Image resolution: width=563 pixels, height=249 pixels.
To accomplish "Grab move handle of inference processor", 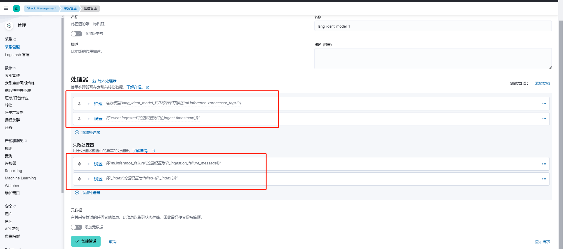I will click(79, 104).
